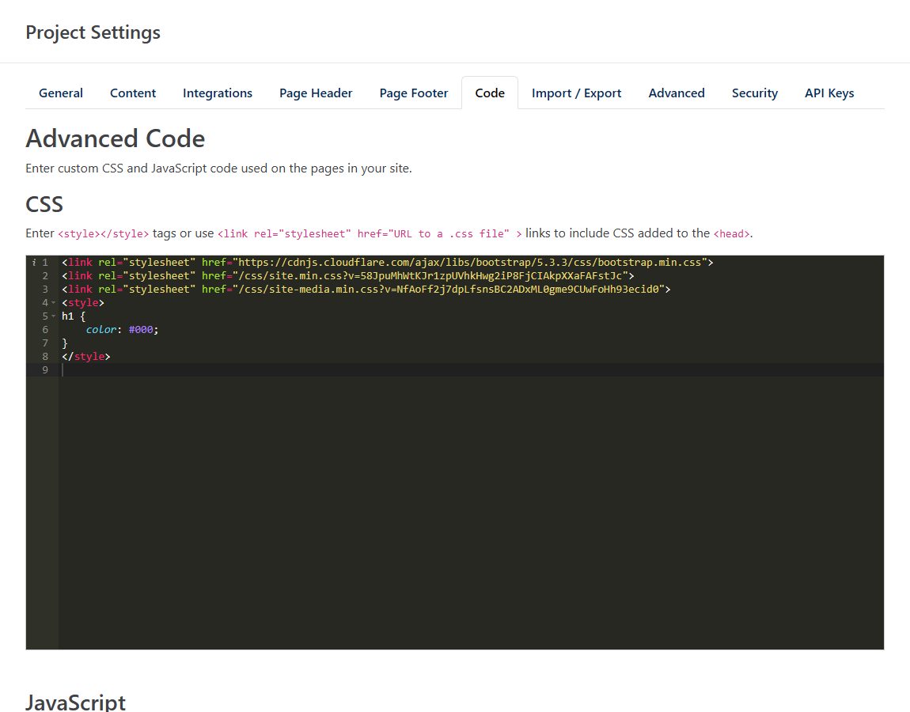
Task: Click the Advanced Code heading
Action: tap(116, 138)
